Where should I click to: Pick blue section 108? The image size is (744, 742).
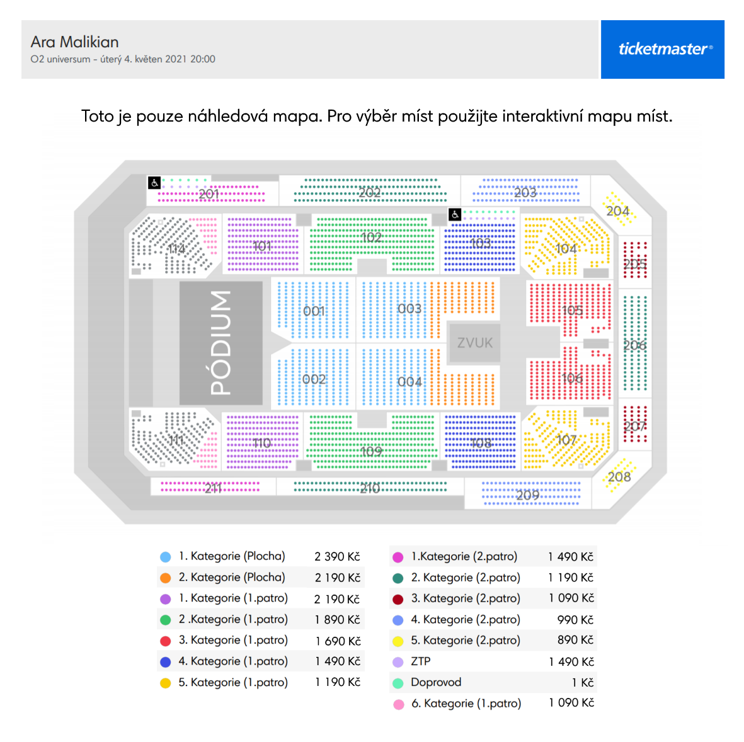tap(480, 443)
